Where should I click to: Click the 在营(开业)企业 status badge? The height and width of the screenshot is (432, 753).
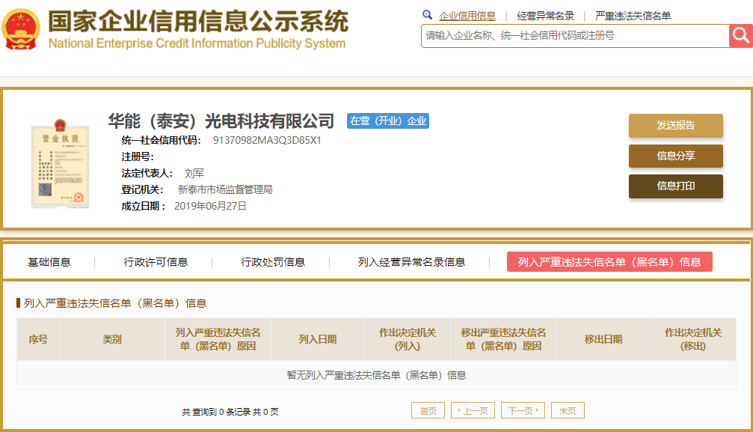pos(388,121)
